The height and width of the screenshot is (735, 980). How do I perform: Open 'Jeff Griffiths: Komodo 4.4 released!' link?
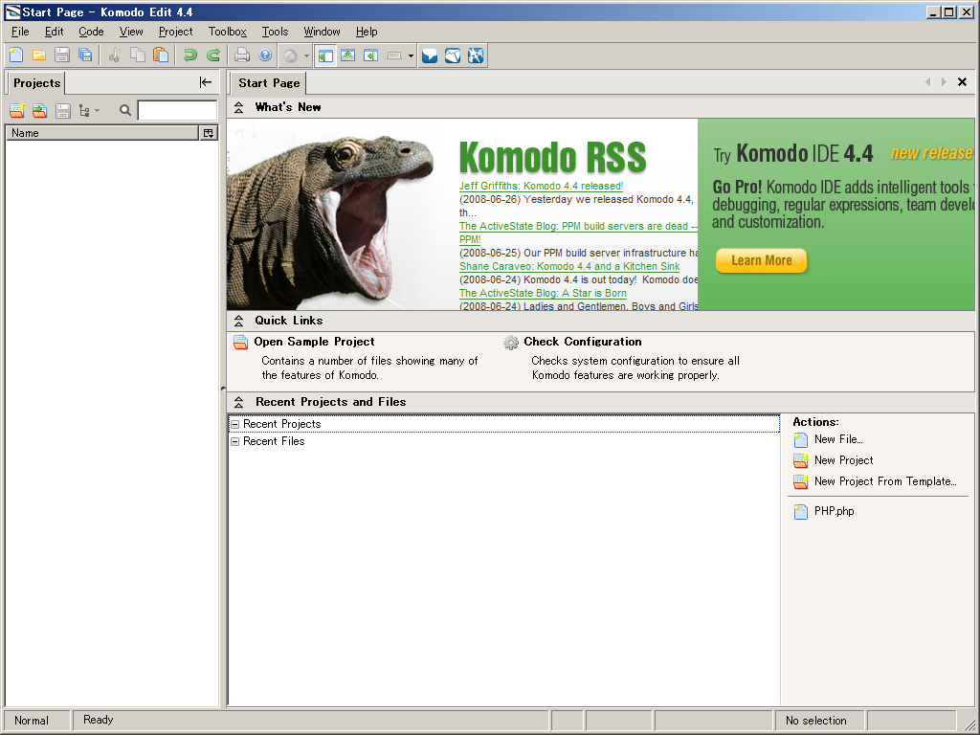click(542, 186)
